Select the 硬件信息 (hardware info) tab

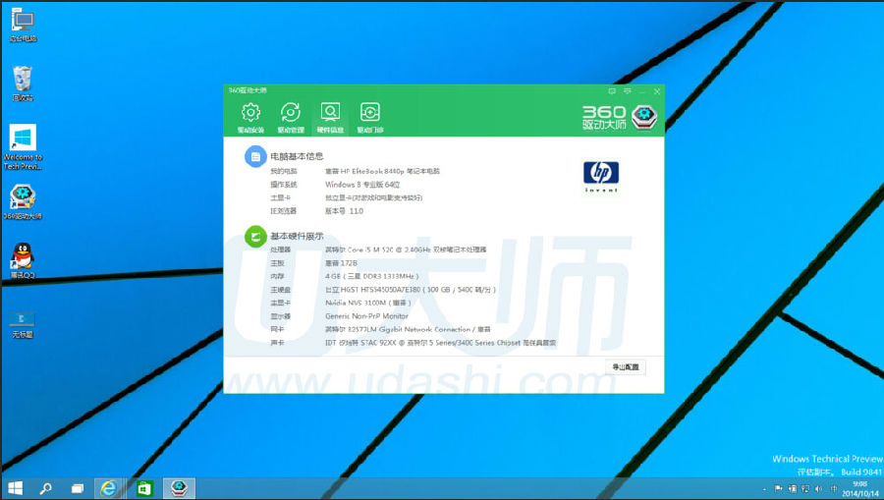330,116
